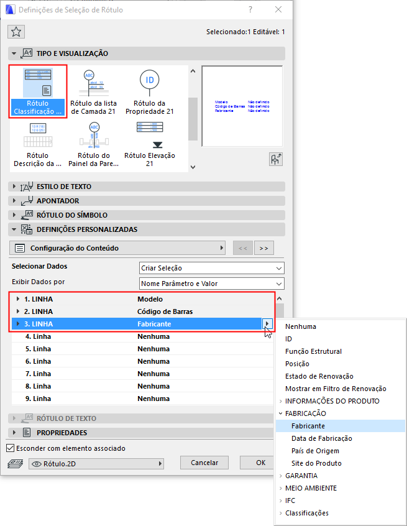Select the 7. Linha row
Viewport: 407px width, 526px height.
(x=142, y=374)
